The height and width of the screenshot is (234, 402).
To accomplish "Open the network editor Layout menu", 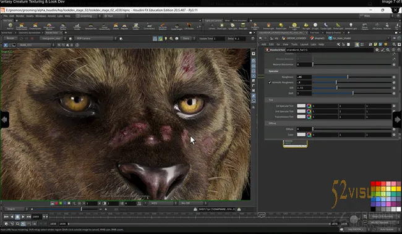I will pyautogui.click(x=304, y=44).
